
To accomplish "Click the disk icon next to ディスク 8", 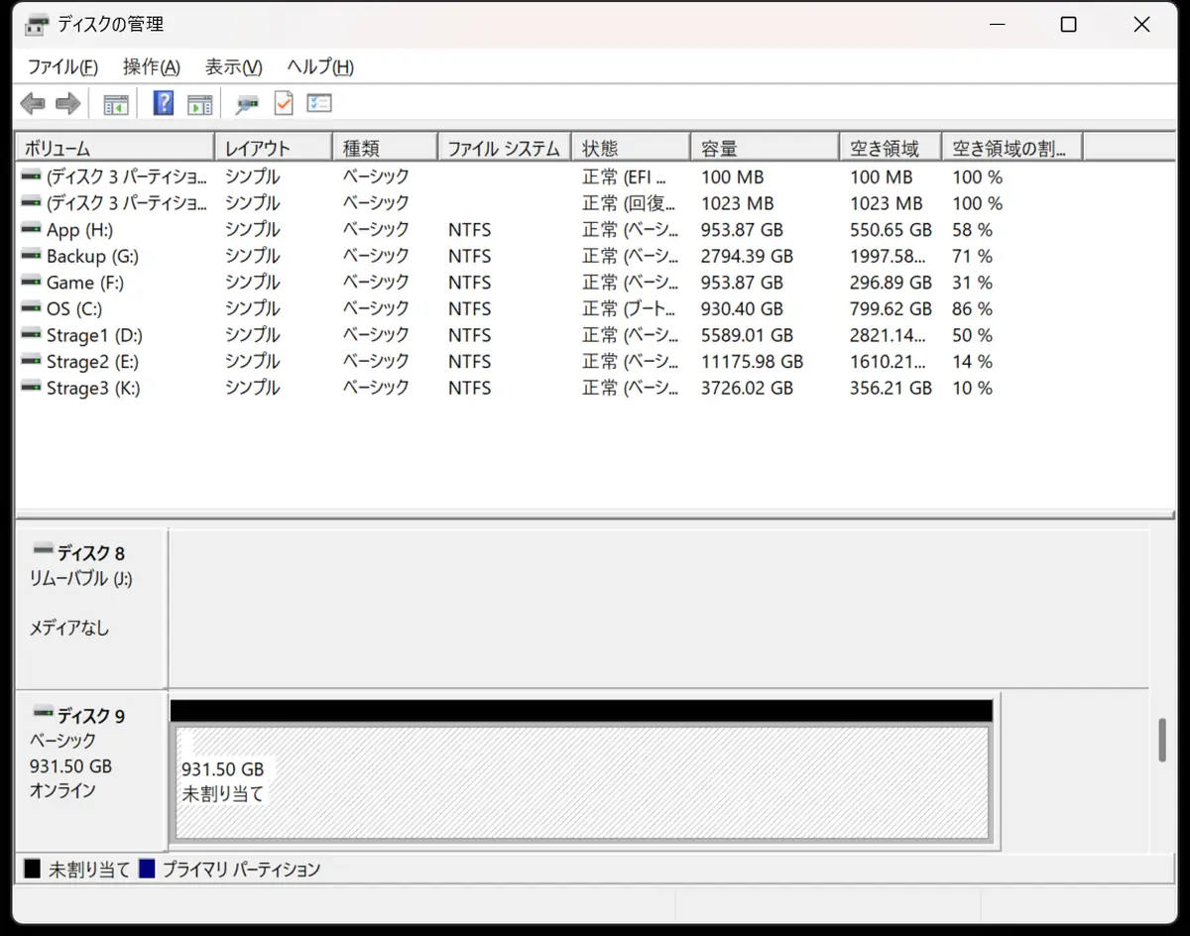I will pyautogui.click(x=43, y=550).
